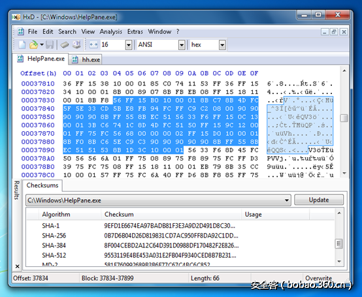Click the Block: 37834-37899 status field
The height and width of the screenshot is (297, 362).
pyautogui.click(x=108, y=278)
